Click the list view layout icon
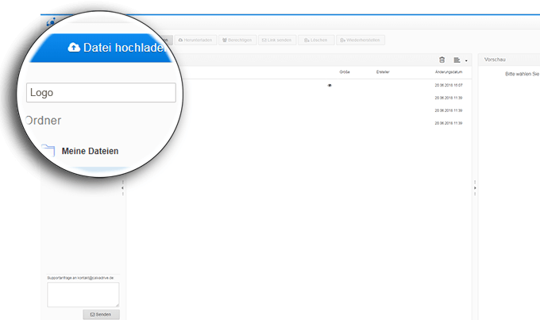The height and width of the screenshot is (320, 540). point(457,60)
